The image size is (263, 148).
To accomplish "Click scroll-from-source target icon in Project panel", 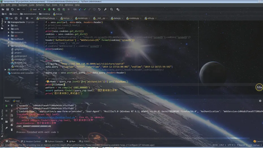I will point(16,18).
